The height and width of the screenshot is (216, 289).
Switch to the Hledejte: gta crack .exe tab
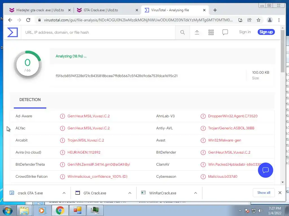click(40, 10)
